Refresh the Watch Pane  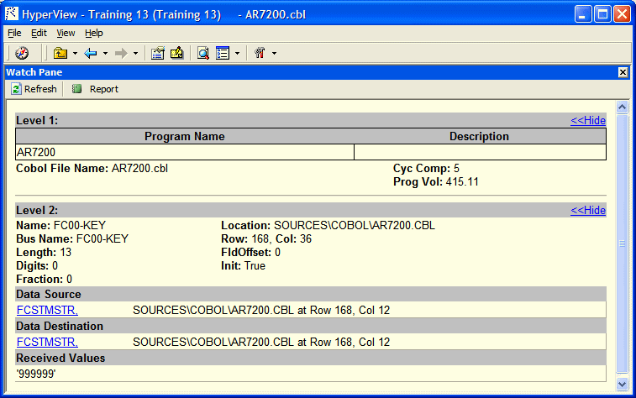[34, 89]
